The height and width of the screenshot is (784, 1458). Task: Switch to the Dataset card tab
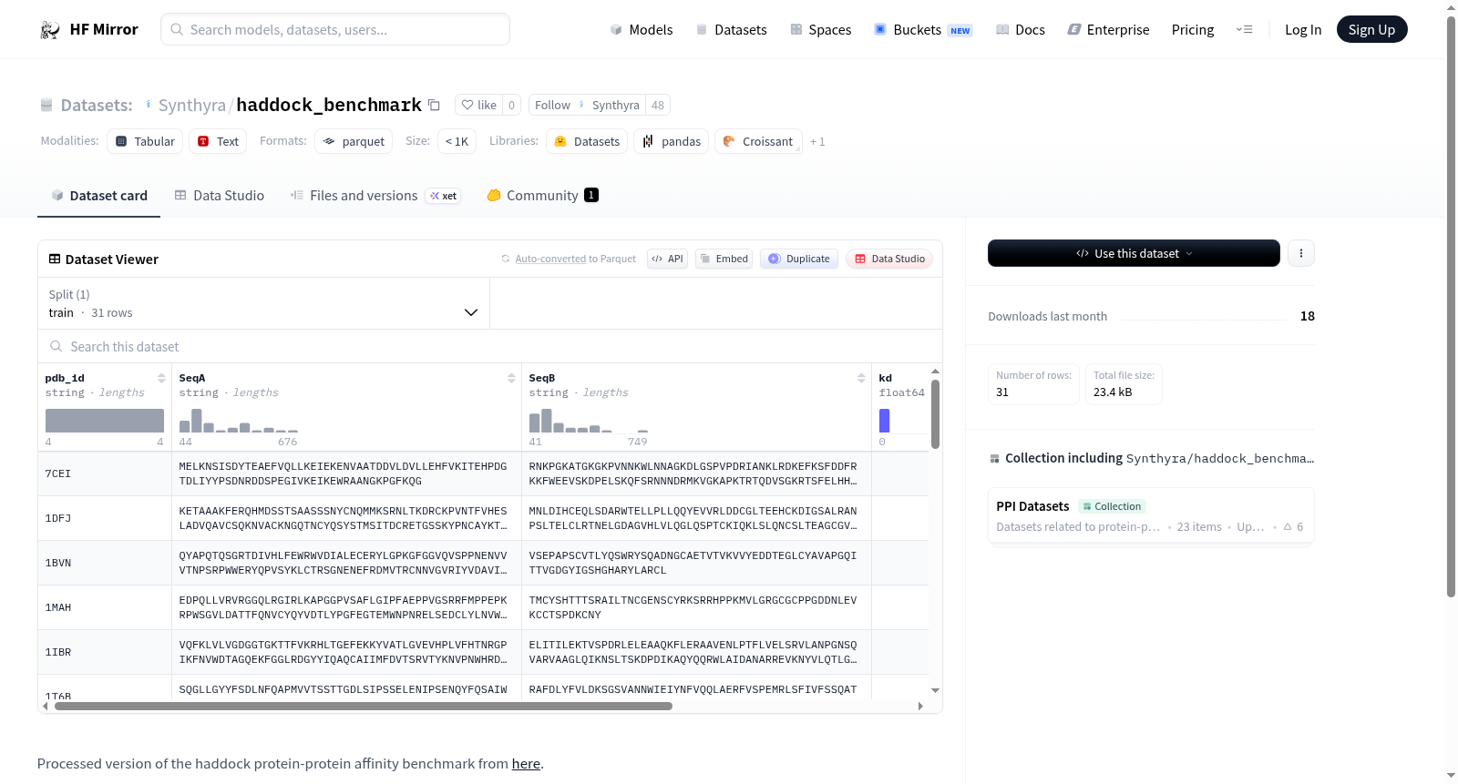98,196
